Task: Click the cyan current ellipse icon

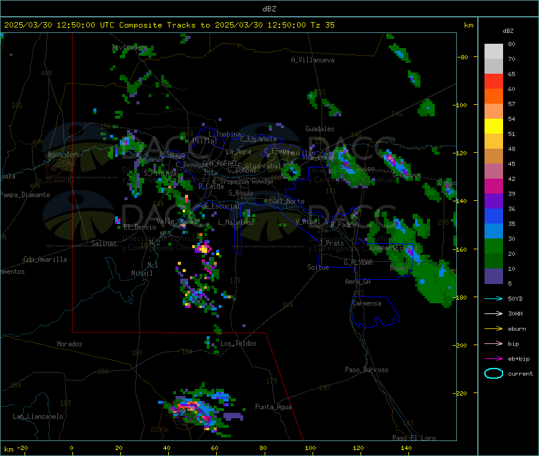Action: 493,373
